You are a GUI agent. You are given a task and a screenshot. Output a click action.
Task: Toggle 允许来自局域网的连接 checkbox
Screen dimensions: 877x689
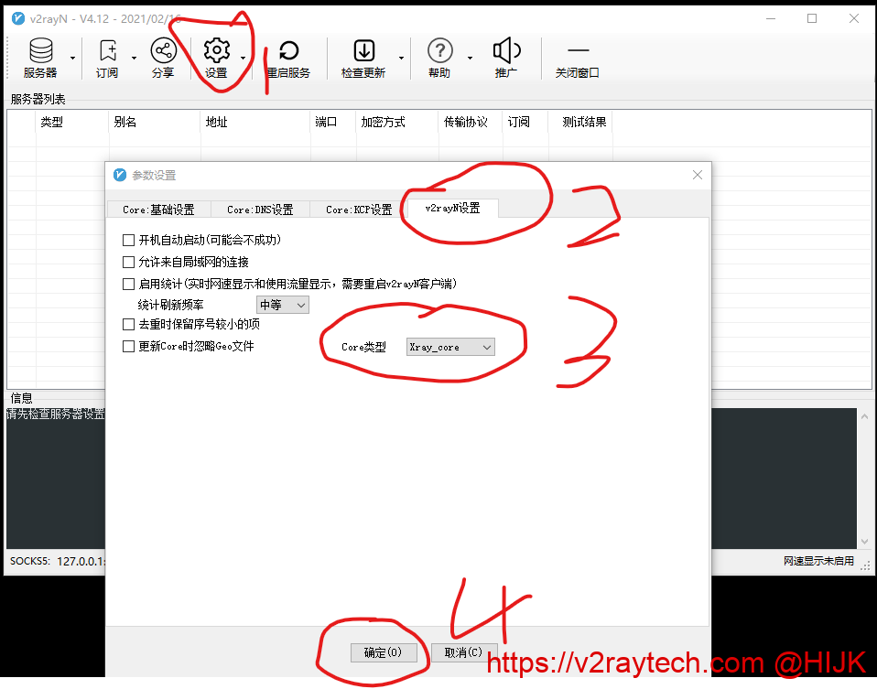129,263
